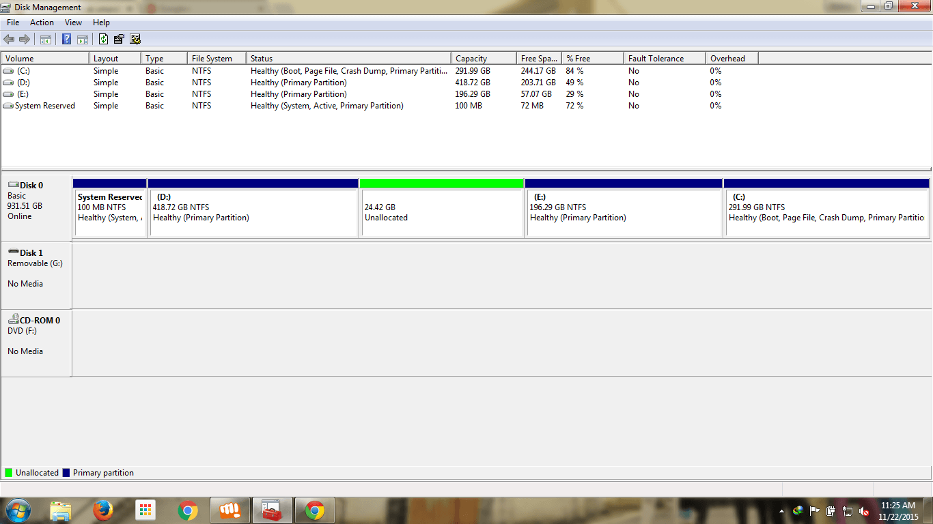Click Show/Hide Action Pane icon
Image resolution: width=933 pixels, height=524 pixels.
pyautogui.click(x=82, y=40)
